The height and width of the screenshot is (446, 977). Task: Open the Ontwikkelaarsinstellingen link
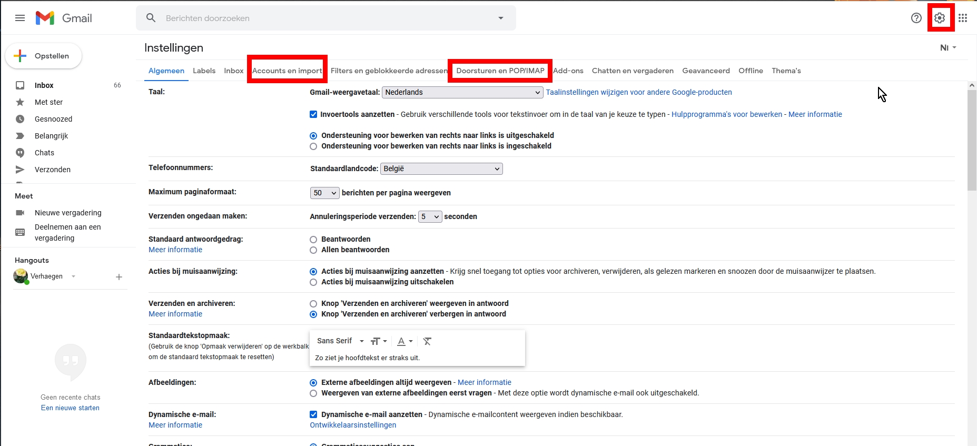[x=353, y=425]
